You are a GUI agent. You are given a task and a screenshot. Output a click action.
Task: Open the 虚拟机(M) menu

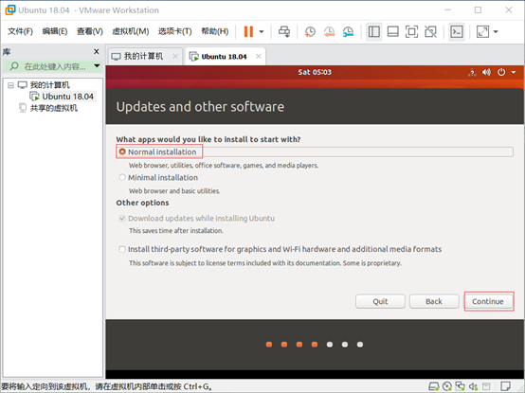(130, 31)
